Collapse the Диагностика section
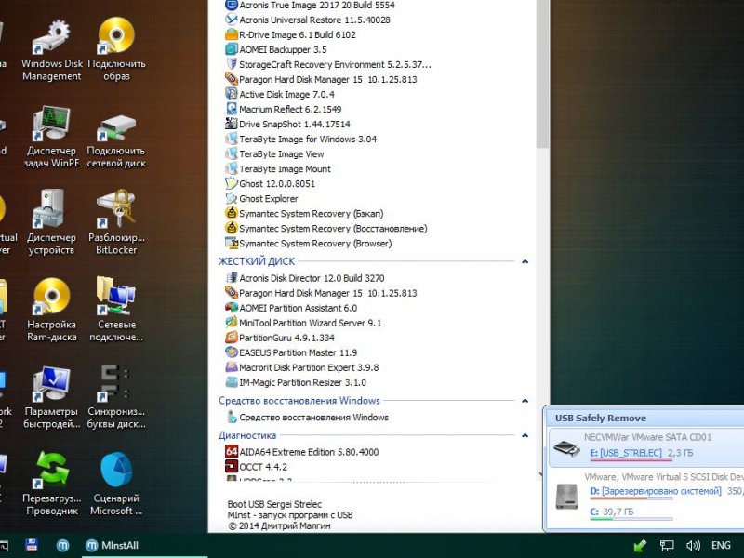 pyautogui.click(x=525, y=435)
